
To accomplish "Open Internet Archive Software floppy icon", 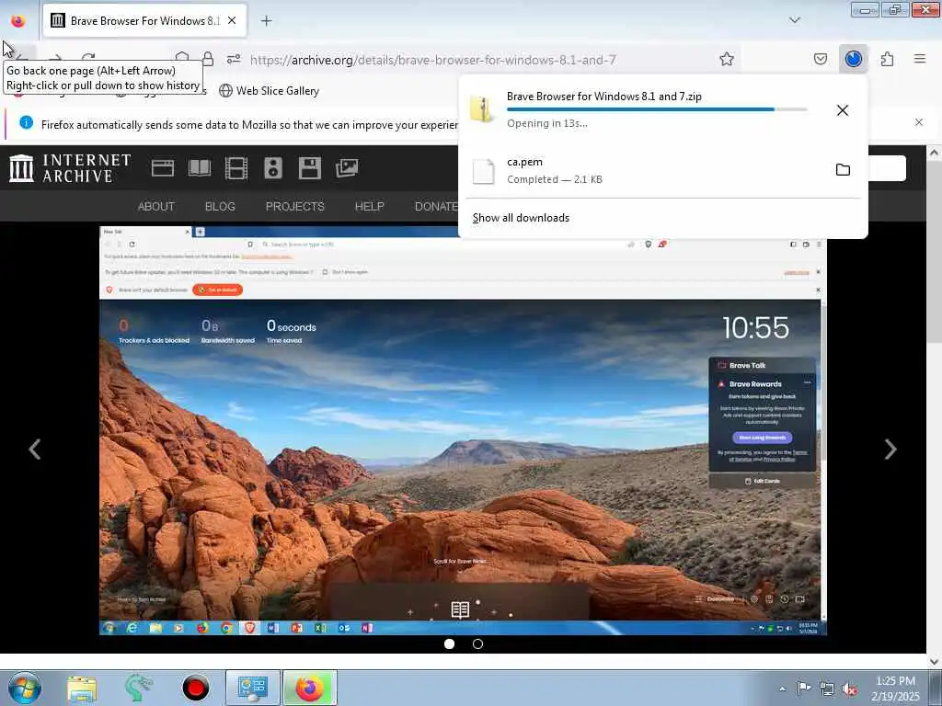I will [x=310, y=168].
